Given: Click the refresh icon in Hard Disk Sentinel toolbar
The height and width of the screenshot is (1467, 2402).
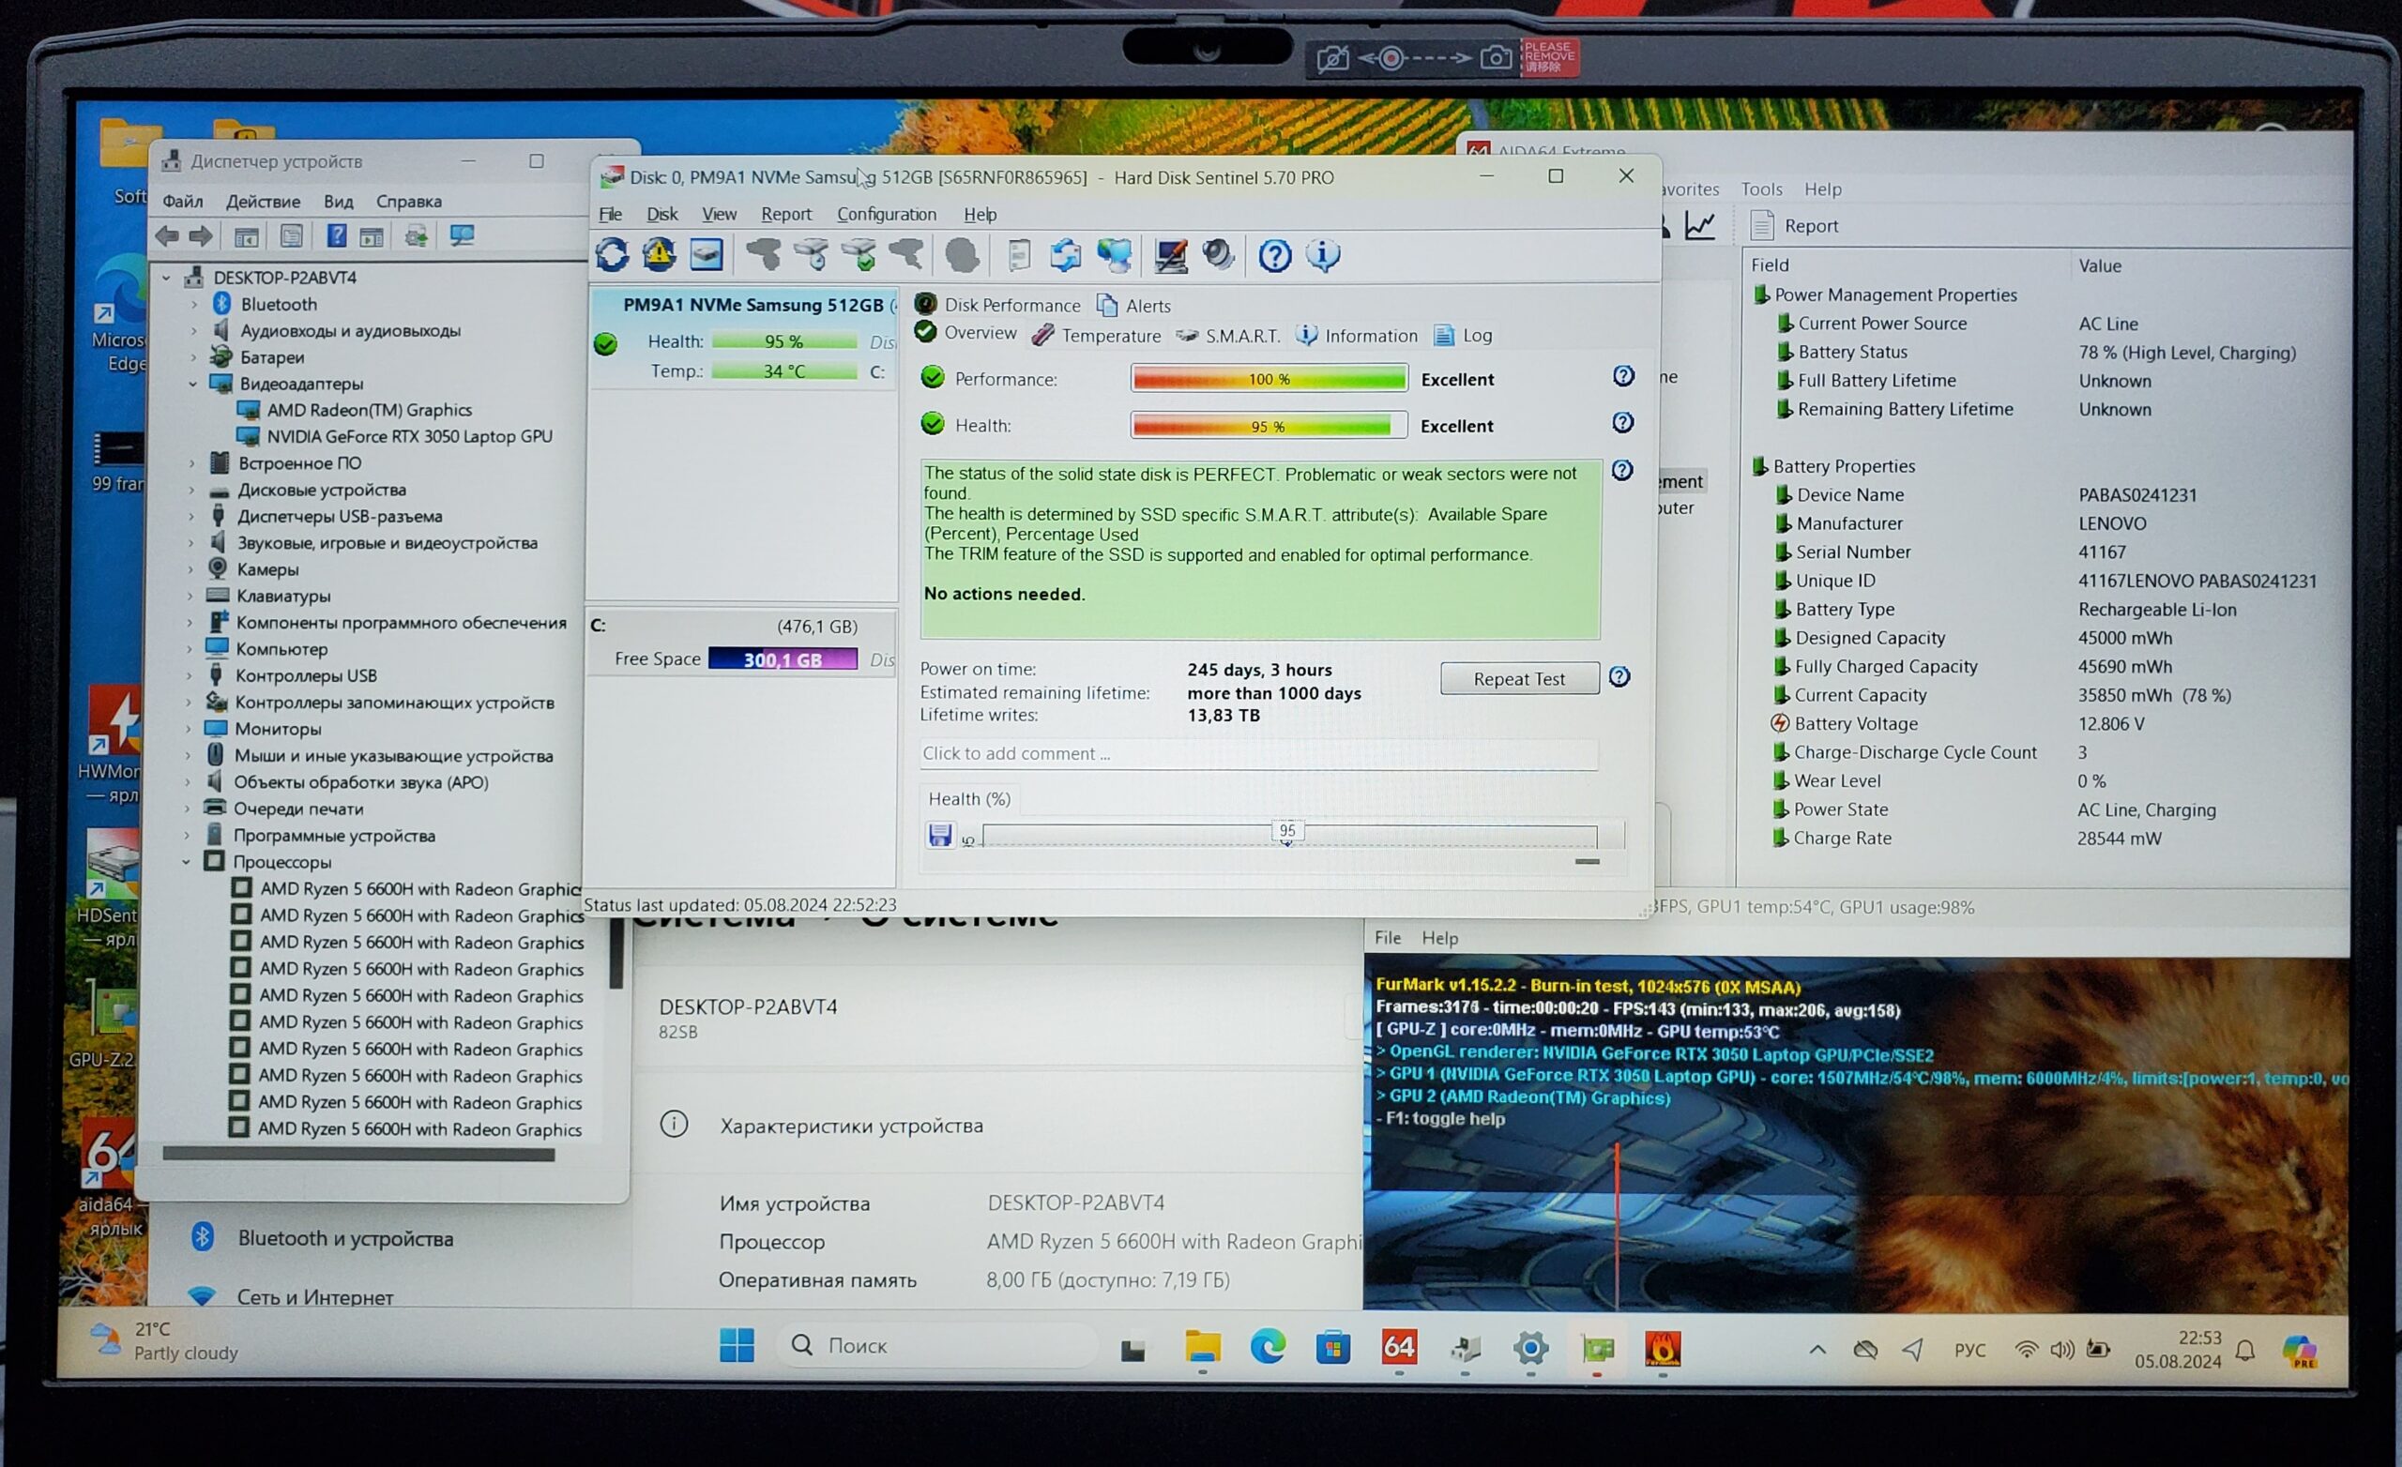Looking at the screenshot, I should point(612,255).
